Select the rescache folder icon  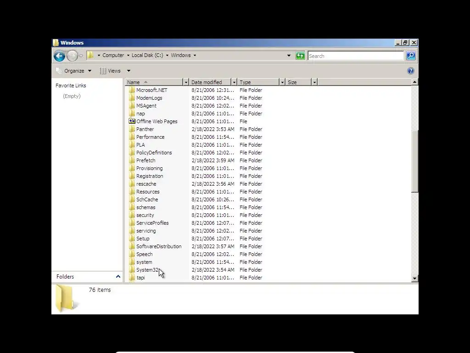[132, 184]
